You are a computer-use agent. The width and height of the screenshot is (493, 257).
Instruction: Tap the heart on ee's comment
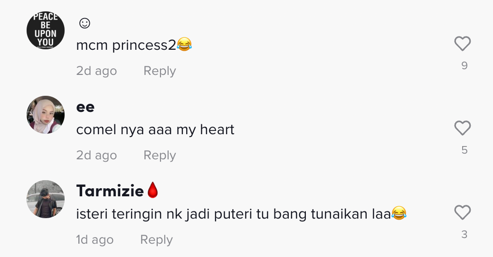[462, 128]
